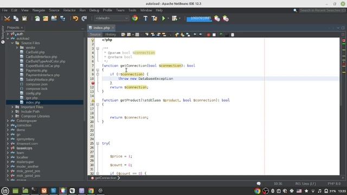Click the Copy toolbar icon
Screen dimensions: 347x195
[x=16, y=18]
